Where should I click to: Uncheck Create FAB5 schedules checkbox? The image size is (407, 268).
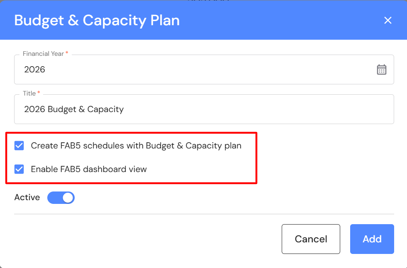coord(19,146)
